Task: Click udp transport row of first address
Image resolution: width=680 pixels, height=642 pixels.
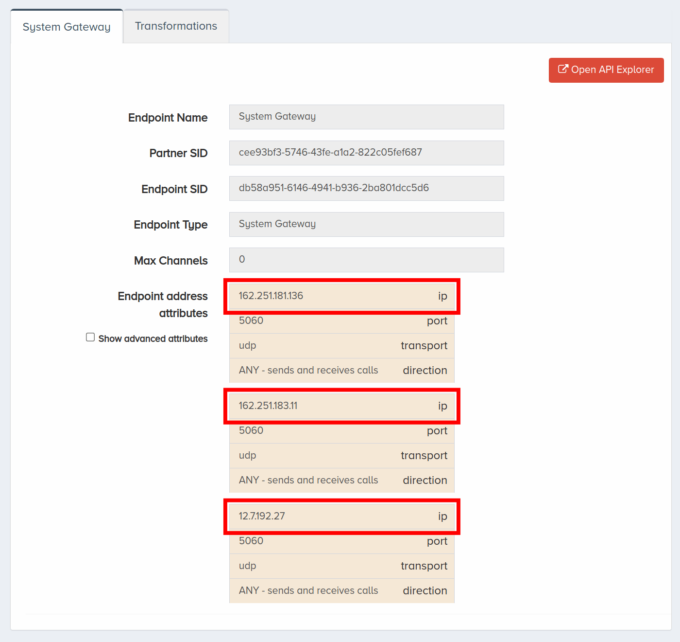Action: [x=342, y=346]
